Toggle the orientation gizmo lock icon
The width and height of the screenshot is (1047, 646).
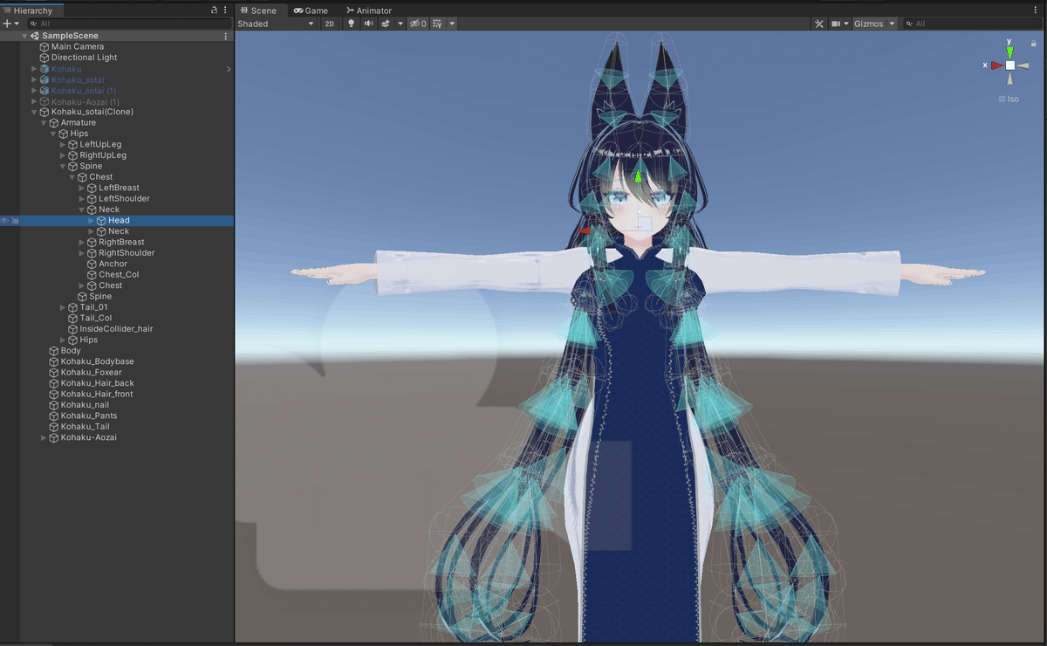[1034, 43]
